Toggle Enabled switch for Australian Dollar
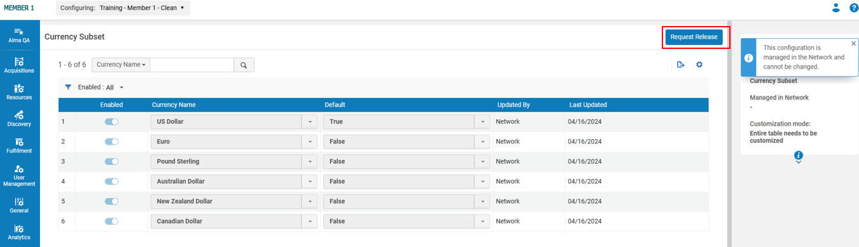Screen dimensions: 859x247 pos(111,182)
